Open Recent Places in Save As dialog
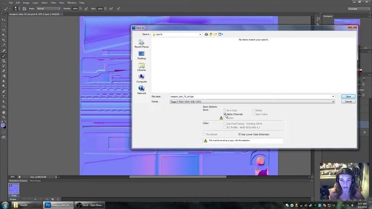This screenshot has width=372, height=209. (141, 44)
